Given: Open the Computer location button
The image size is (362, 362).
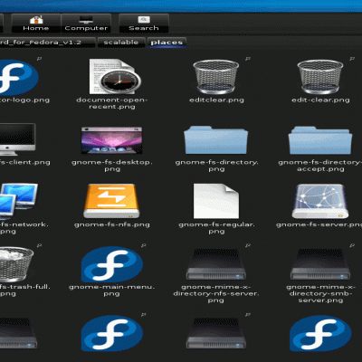Looking at the screenshot, I should 86,24.
